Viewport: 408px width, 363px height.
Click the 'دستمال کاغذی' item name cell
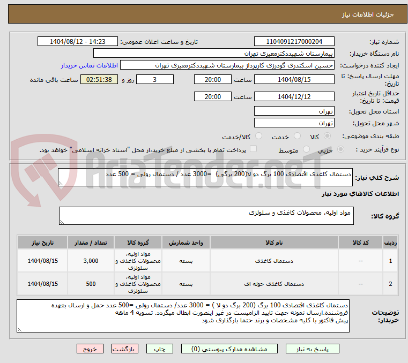pos(274,261)
